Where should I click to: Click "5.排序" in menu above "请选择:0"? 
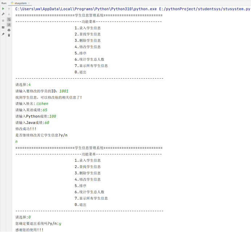tap(81, 186)
